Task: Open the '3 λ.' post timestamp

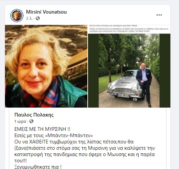Action: tap(29, 19)
